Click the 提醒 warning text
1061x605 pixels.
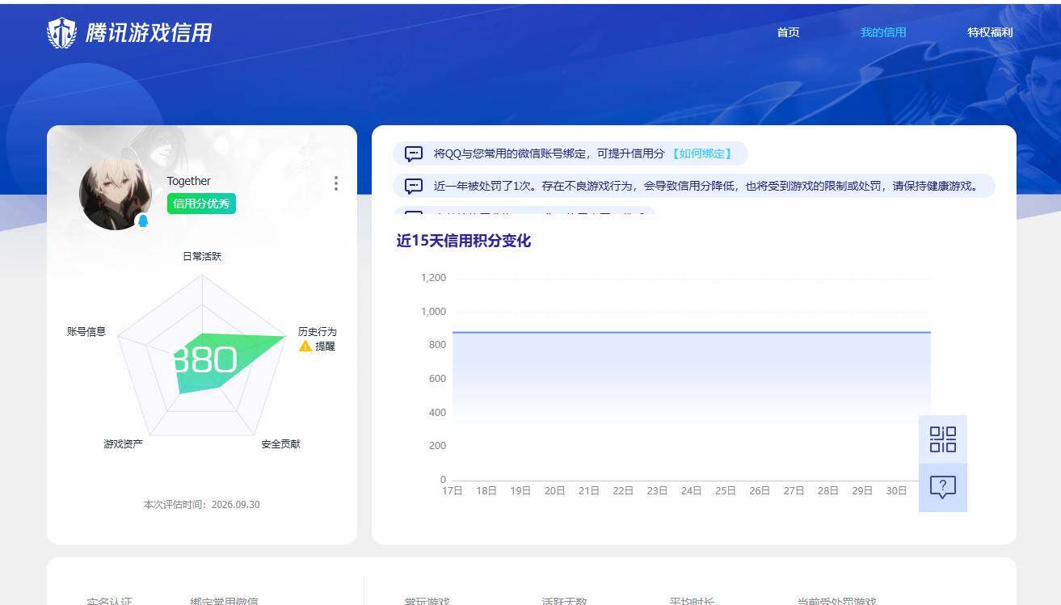325,346
